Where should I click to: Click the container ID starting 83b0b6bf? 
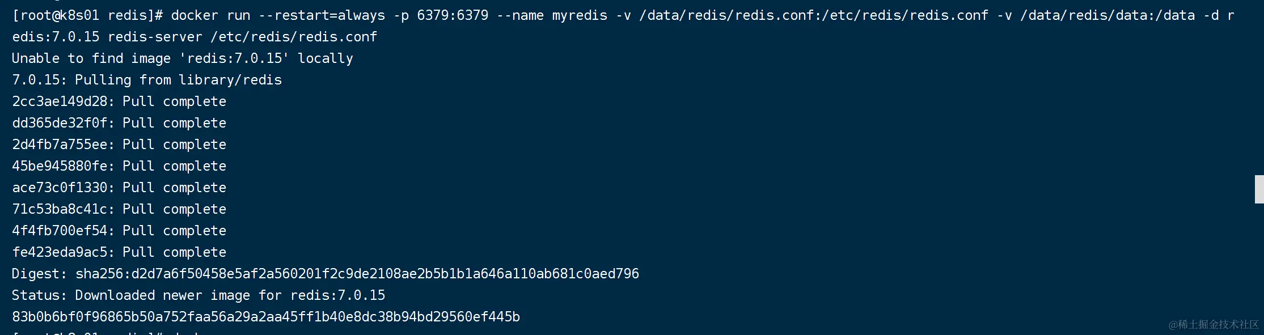pos(266,317)
